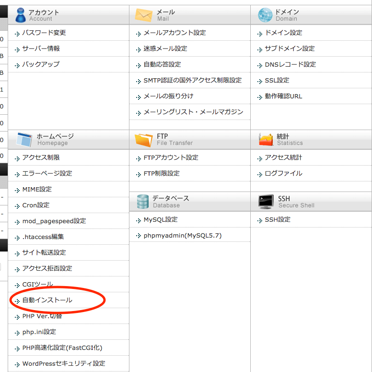The image size is (372, 372).
Task: Select SSL設定 under Domain
Action: pos(277,80)
